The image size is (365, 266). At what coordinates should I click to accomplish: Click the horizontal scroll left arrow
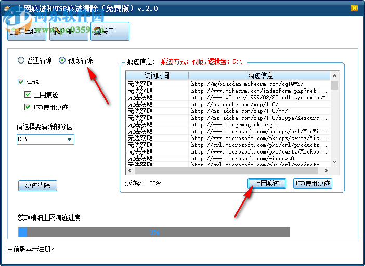click(x=130, y=170)
